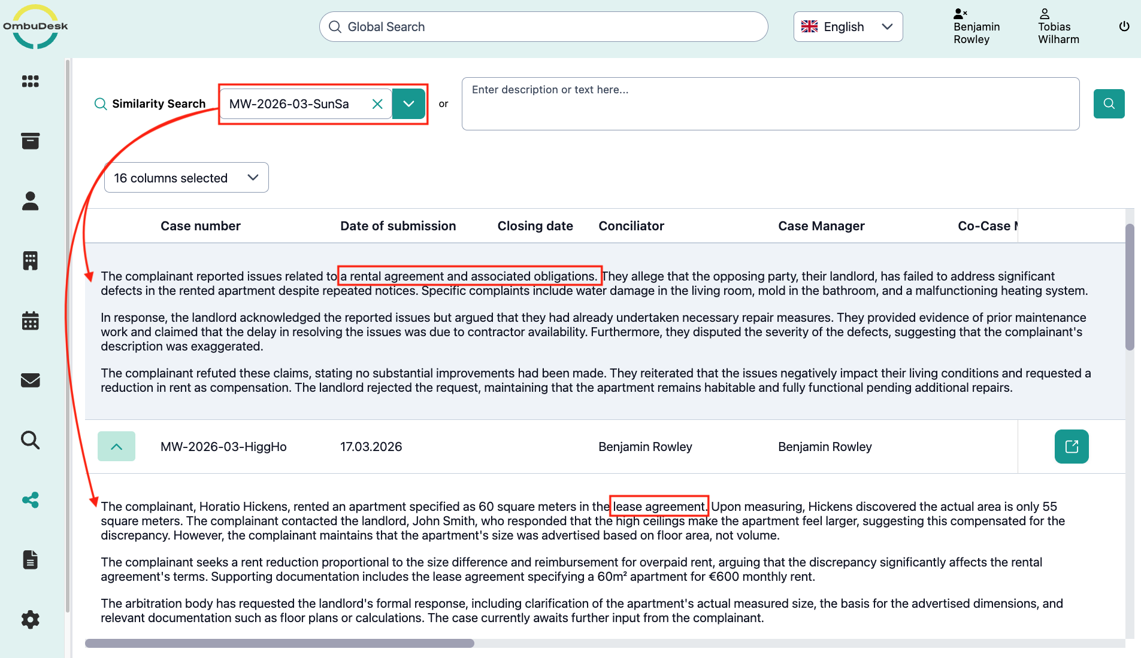The image size is (1141, 658).
Task: Click the Case number column header
Action: coord(200,226)
